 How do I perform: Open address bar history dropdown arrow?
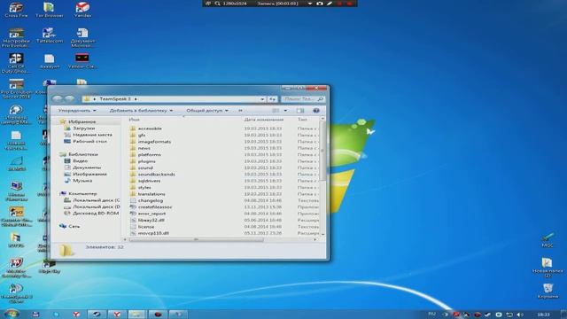[262, 98]
